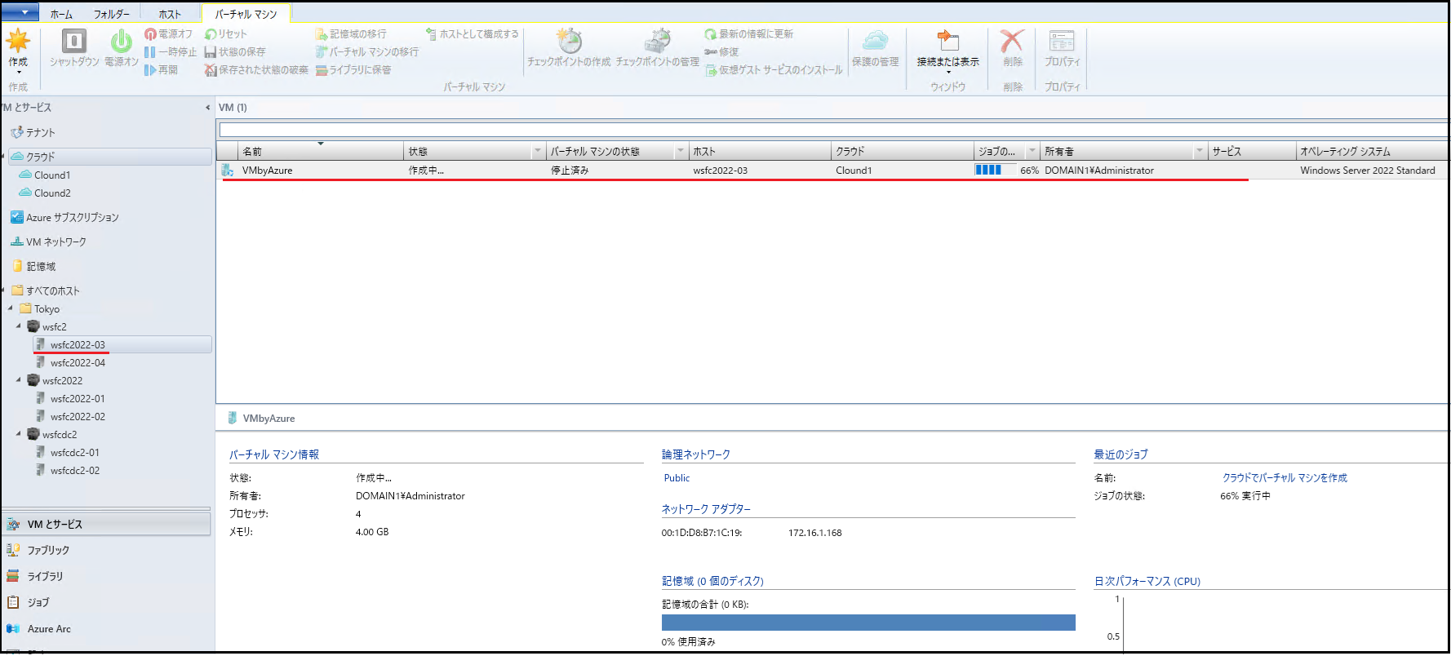This screenshot has height=656, width=1451.
Task: Click the チェックポイントの管理 icon
Action: pos(657,41)
